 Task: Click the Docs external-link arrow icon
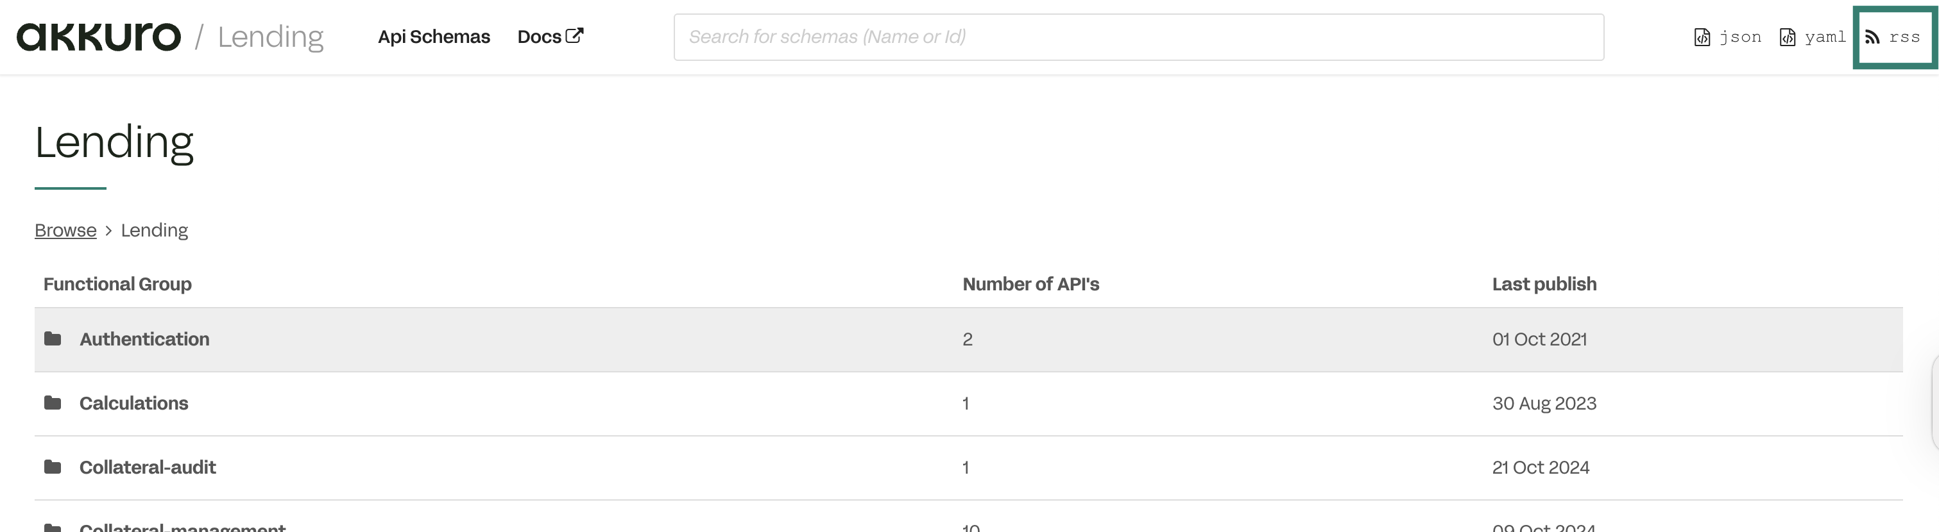574,35
